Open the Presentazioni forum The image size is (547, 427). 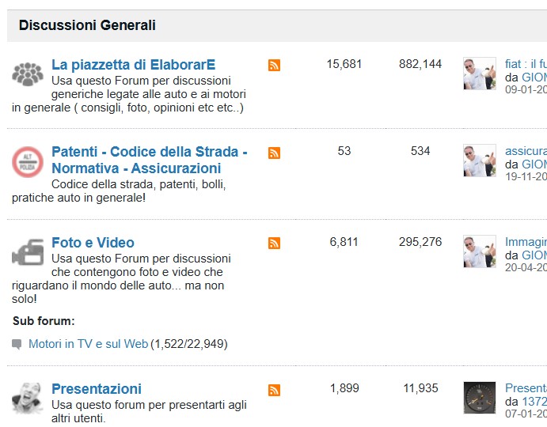tap(97, 389)
